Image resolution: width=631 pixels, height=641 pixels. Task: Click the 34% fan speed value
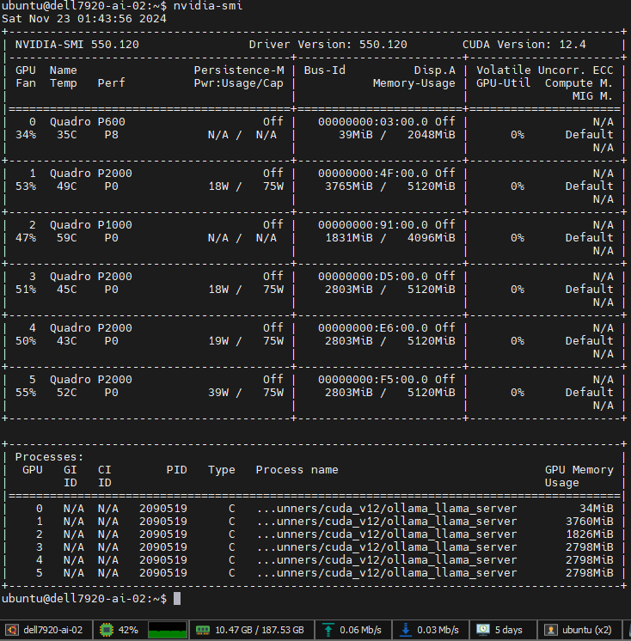(26, 135)
